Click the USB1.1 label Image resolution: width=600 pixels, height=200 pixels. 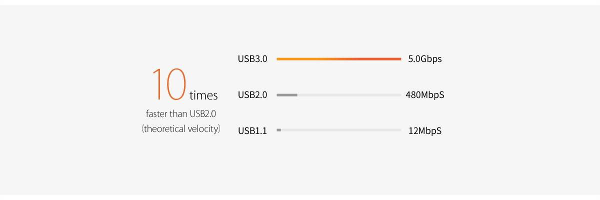tap(252, 131)
